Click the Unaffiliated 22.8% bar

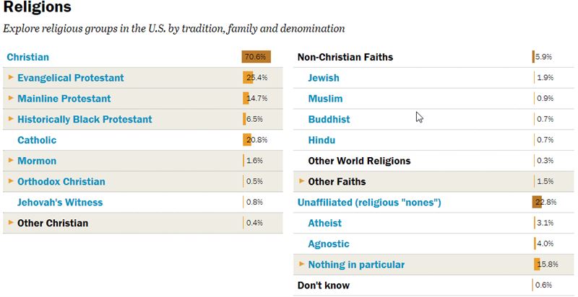pos(537,202)
